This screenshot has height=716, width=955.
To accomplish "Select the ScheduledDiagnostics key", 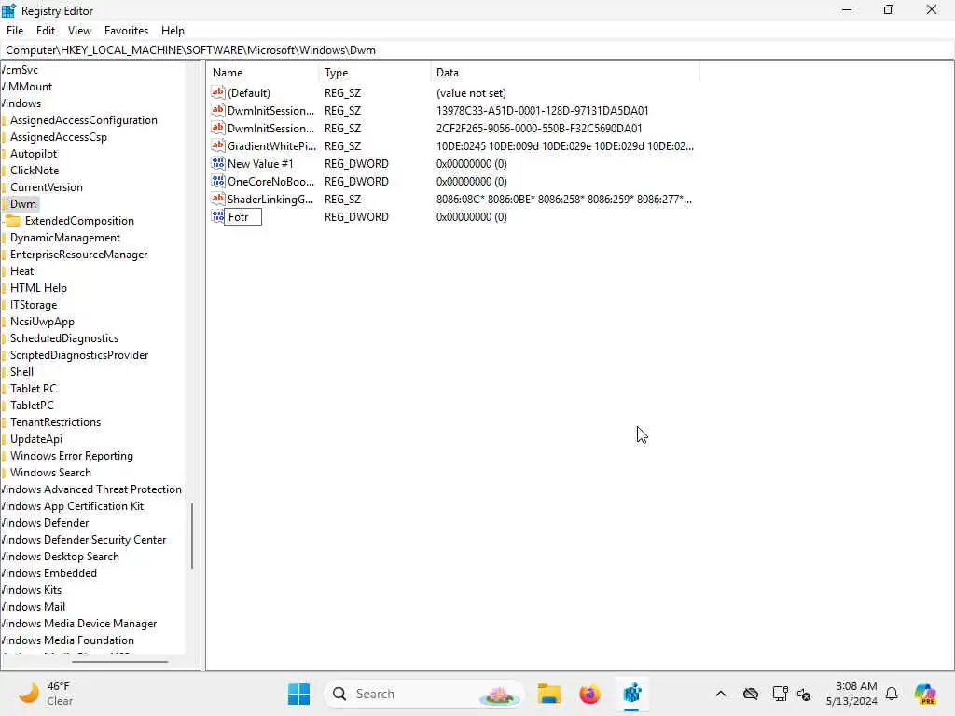I will click(64, 337).
